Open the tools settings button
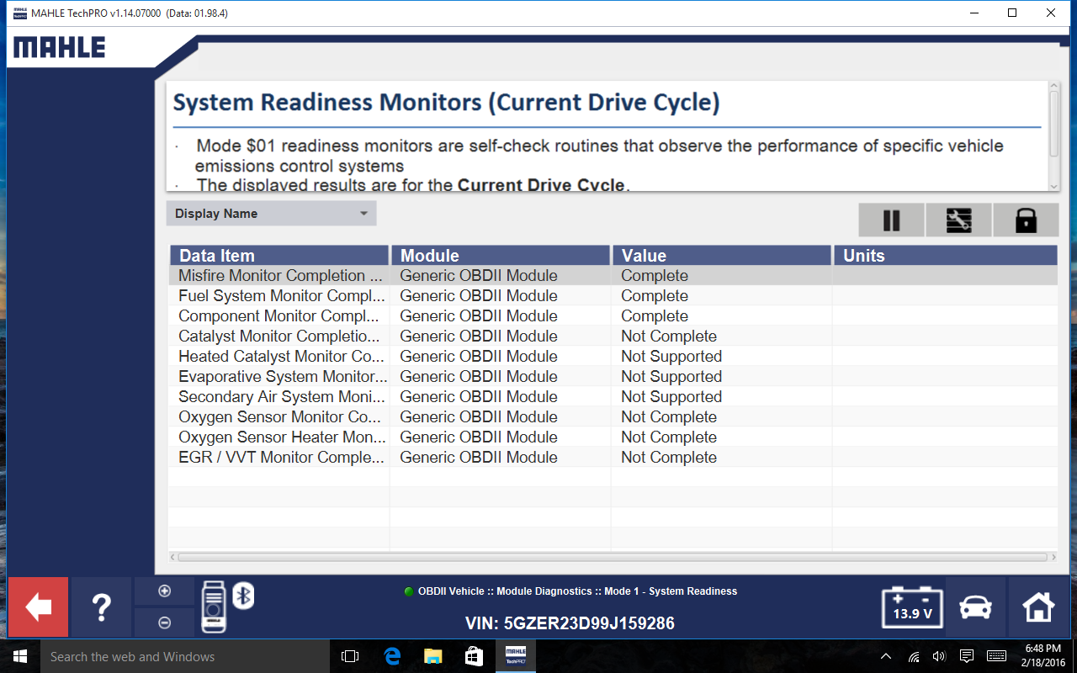The width and height of the screenshot is (1077, 673). point(958,220)
